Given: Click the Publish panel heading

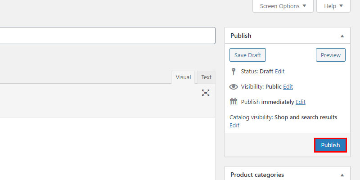Looking at the screenshot, I should click(241, 36).
